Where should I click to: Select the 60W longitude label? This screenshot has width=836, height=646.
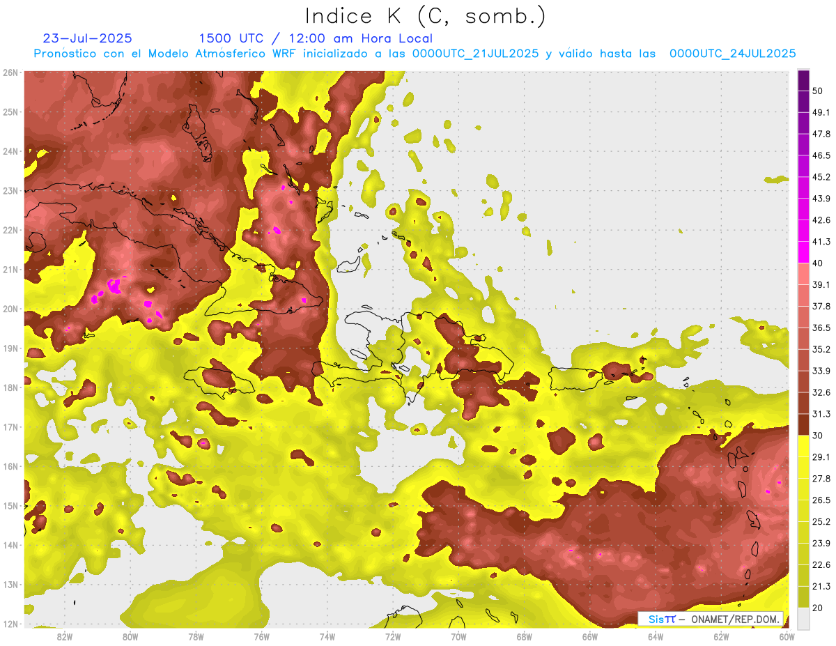[787, 636]
